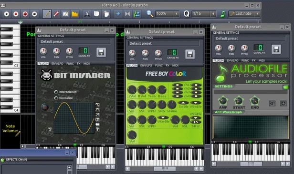The width and height of the screenshot is (294, 174).
Task: Click the magnifier zoom icon
Action: pyautogui.click(x=150, y=14)
